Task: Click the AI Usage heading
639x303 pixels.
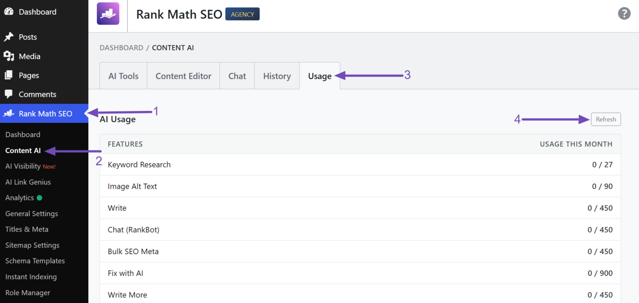Action: (x=118, y=119)
